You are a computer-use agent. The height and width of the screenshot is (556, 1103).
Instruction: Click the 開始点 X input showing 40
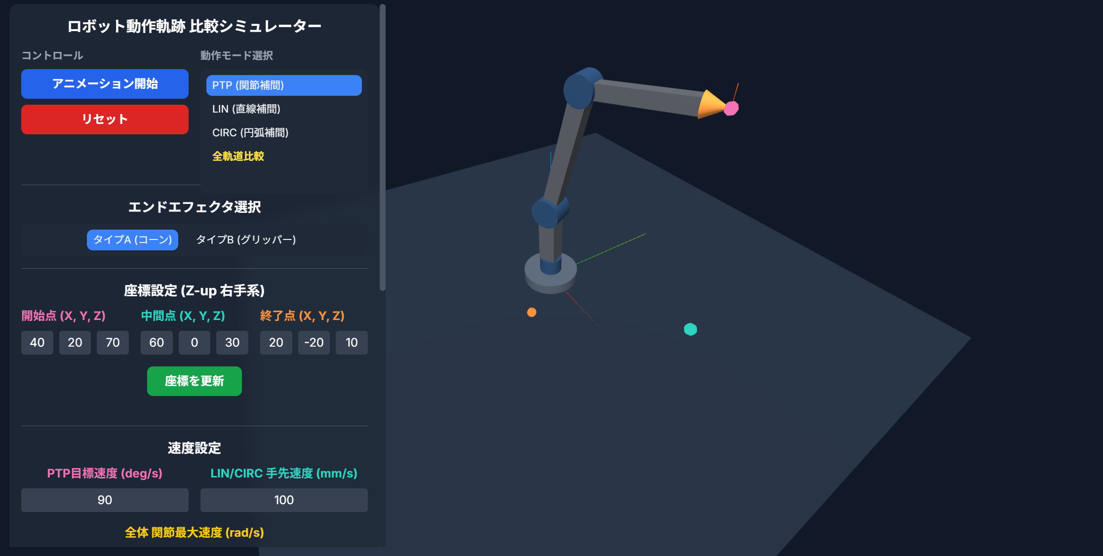point(37,342)
